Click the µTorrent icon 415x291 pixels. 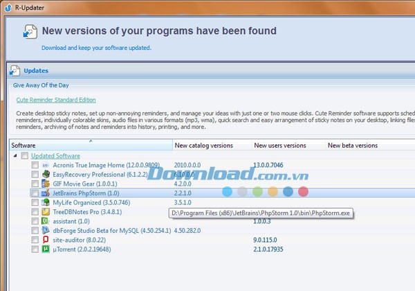pyautogui.click(x=46, y=249)
